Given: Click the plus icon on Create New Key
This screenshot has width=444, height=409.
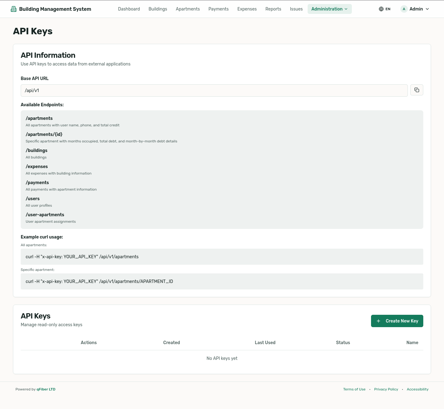Looking at the screenshot, I should 378,321.
